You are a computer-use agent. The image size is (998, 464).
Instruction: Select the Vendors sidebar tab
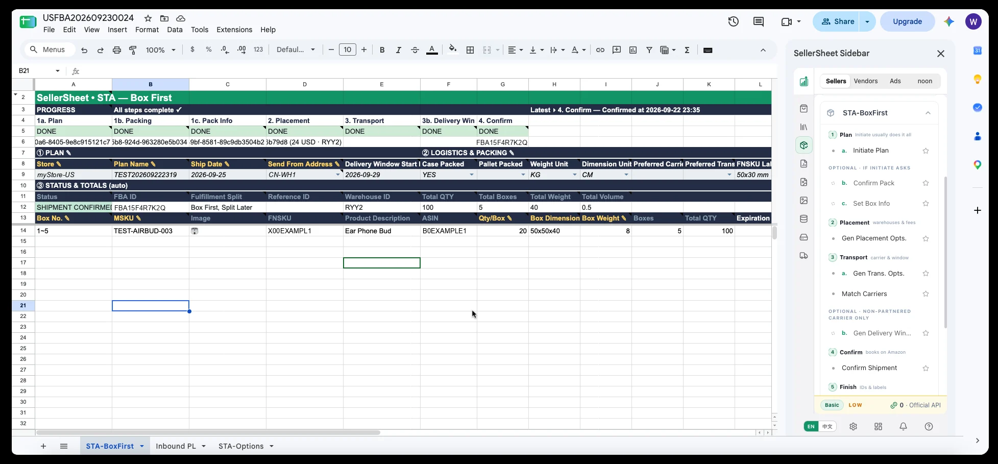[866, 81]
